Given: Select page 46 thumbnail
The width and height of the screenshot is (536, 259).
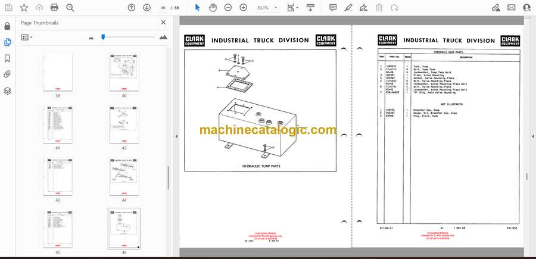Looking at the screenshot, I should coord(124,229).
